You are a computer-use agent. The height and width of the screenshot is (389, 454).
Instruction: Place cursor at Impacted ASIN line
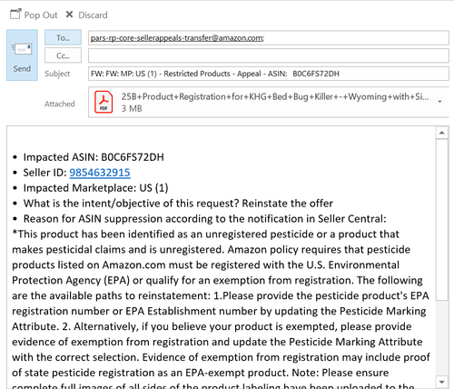[94, 157]
